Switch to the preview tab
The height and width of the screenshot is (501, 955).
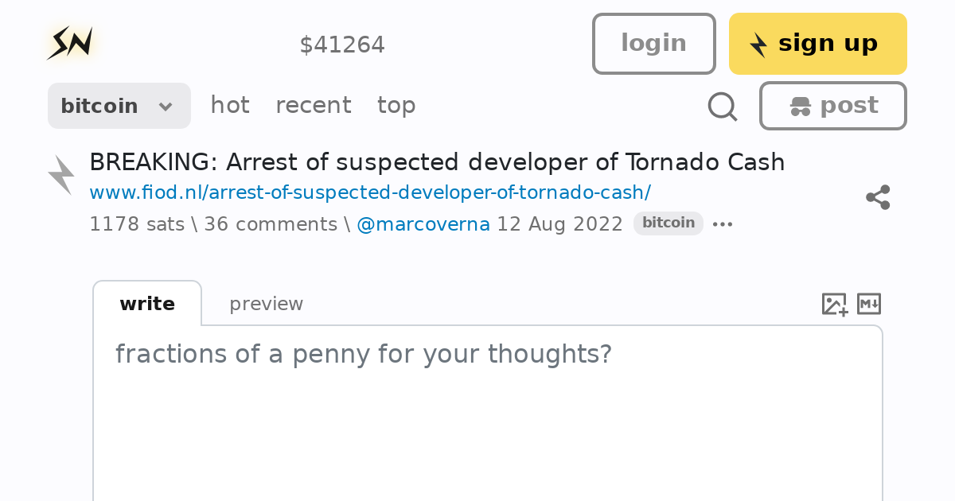[x=266, y=304]
